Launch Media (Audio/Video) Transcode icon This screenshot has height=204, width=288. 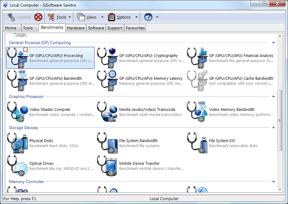[x=108, y=112]
